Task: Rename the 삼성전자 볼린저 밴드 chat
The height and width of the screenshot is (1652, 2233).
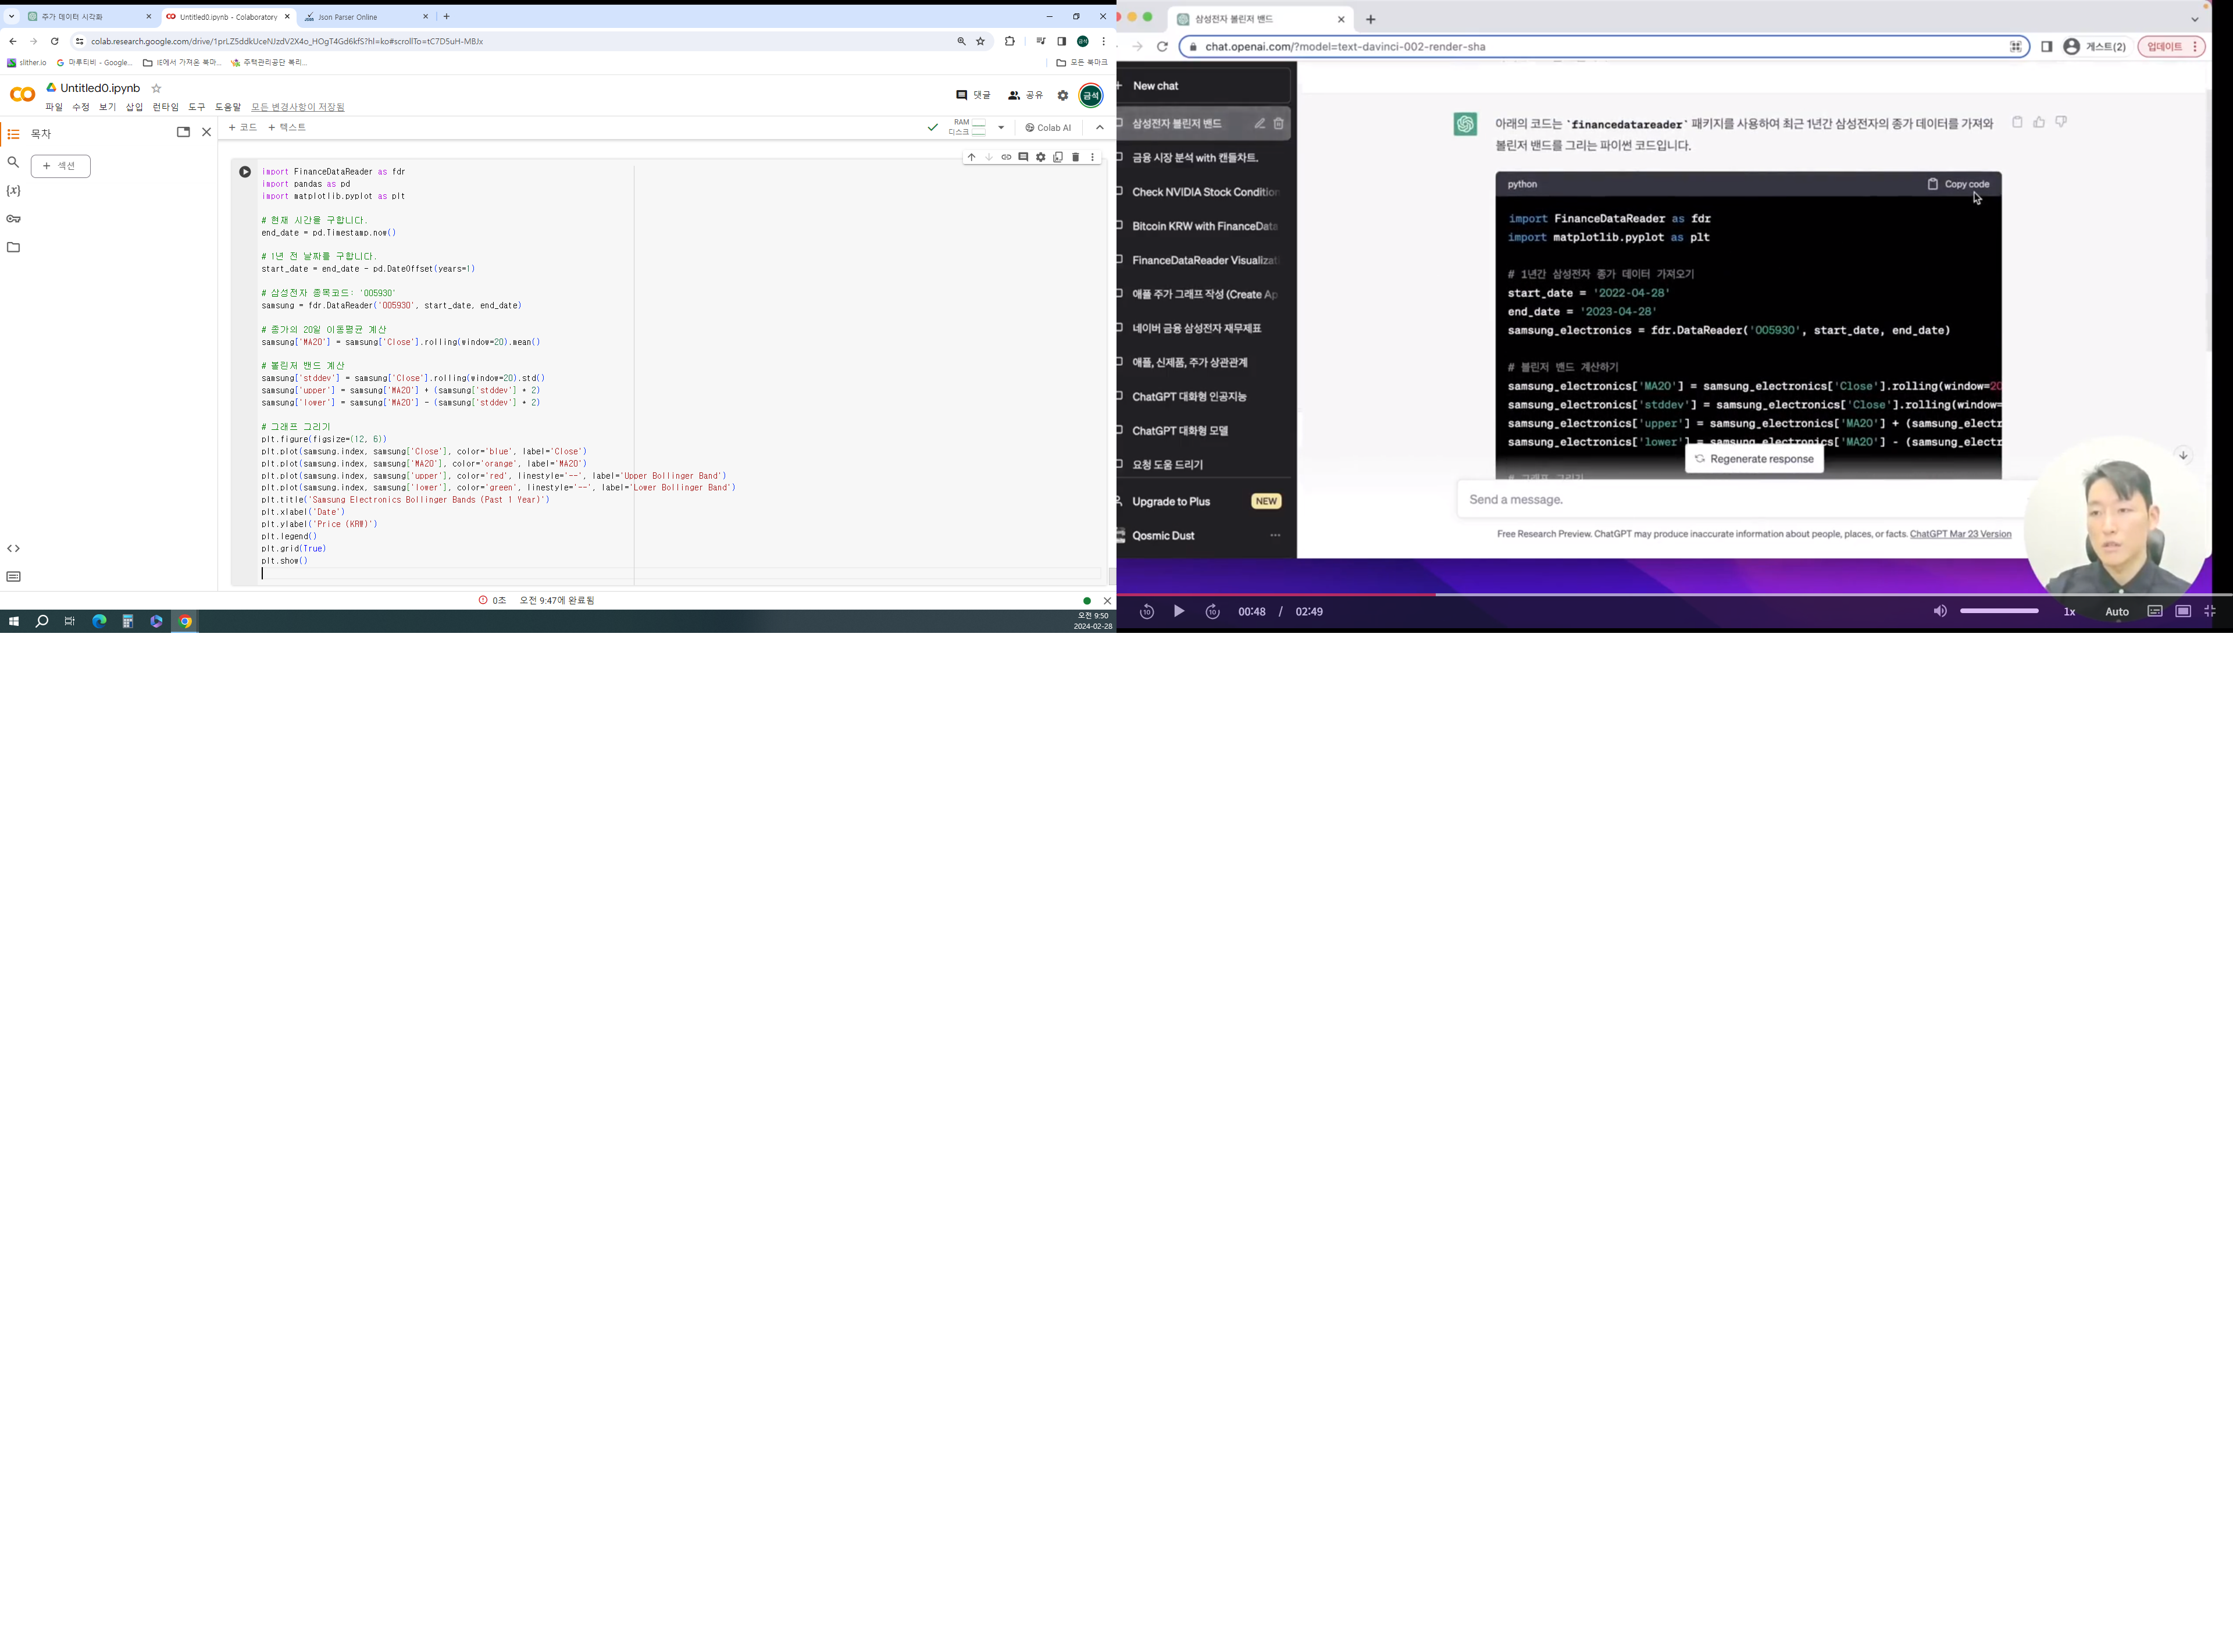Action: 1260,124
